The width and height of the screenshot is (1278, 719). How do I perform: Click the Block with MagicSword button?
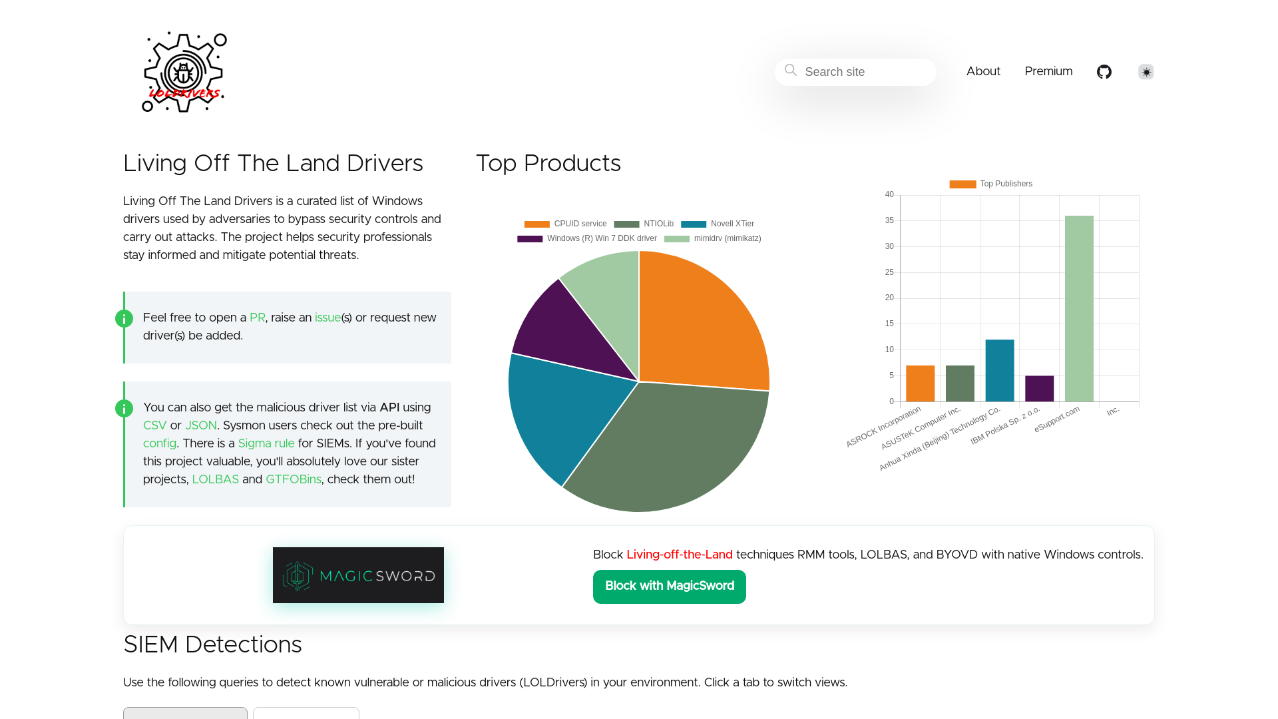(x=670, y=587)
